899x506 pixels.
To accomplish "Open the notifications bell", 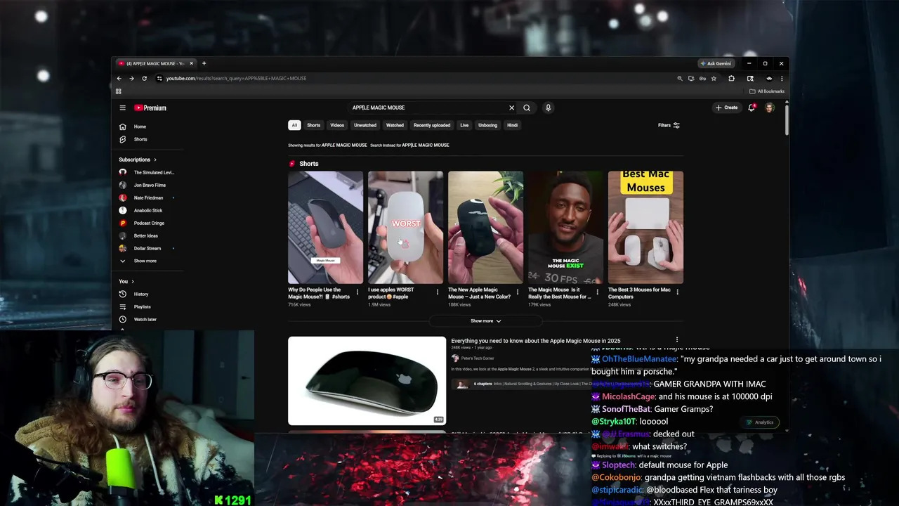I will tap(752, 108).
